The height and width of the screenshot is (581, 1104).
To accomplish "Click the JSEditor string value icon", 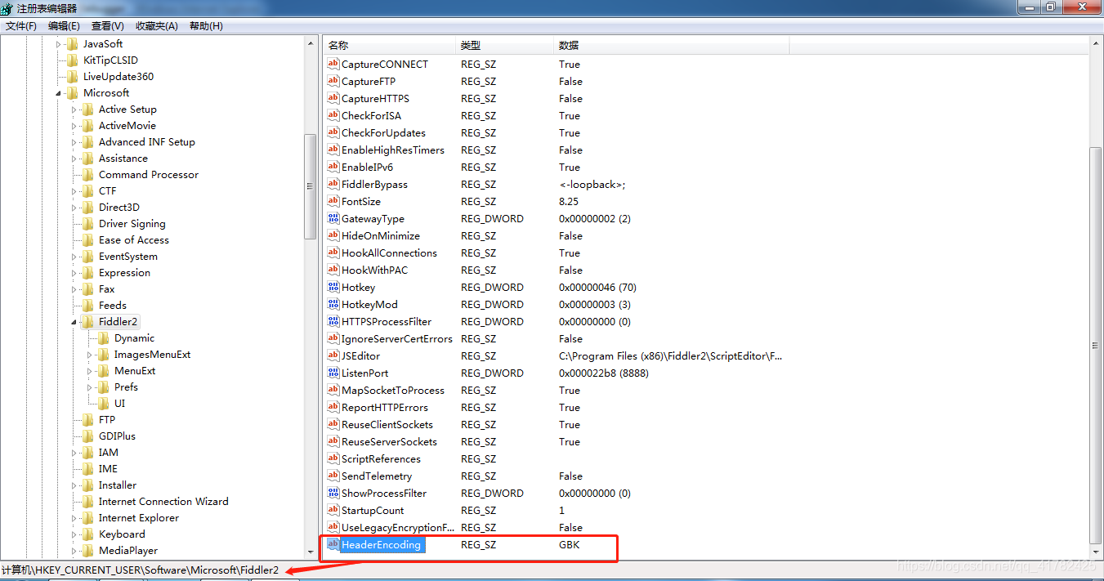I will tap(333, 355).
